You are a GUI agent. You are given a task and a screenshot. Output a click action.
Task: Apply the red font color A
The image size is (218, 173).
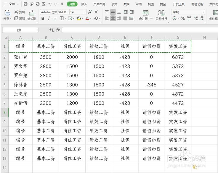click(x=87, y=18)
